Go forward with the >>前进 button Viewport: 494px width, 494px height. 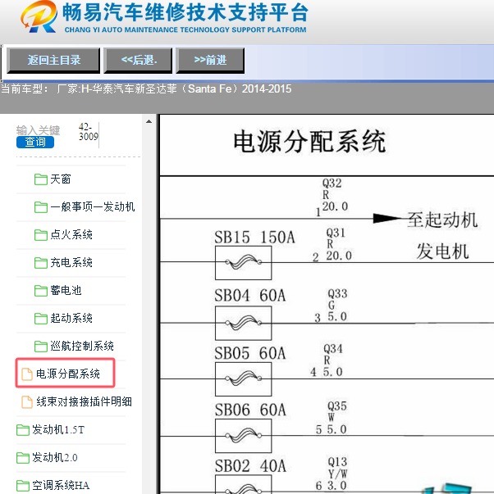(210, 61)
